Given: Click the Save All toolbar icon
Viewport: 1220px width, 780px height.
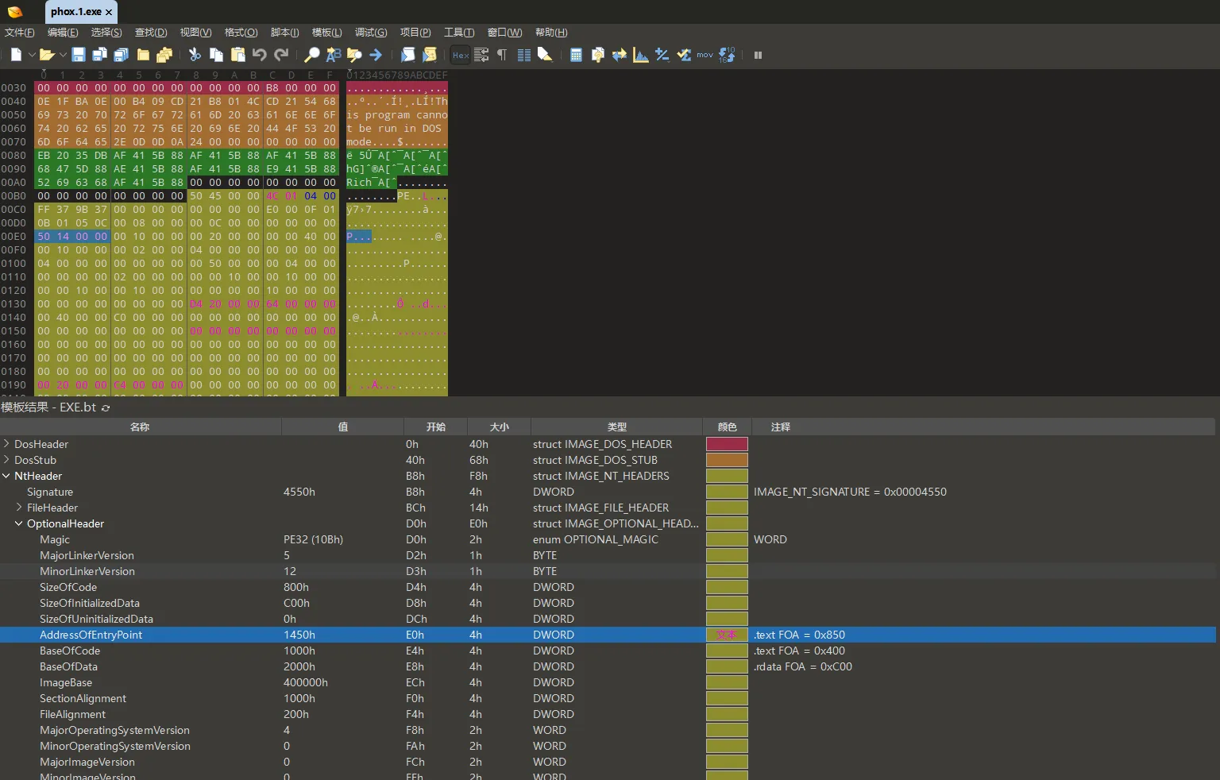Looking at the screenshot, I should point(122,55).
